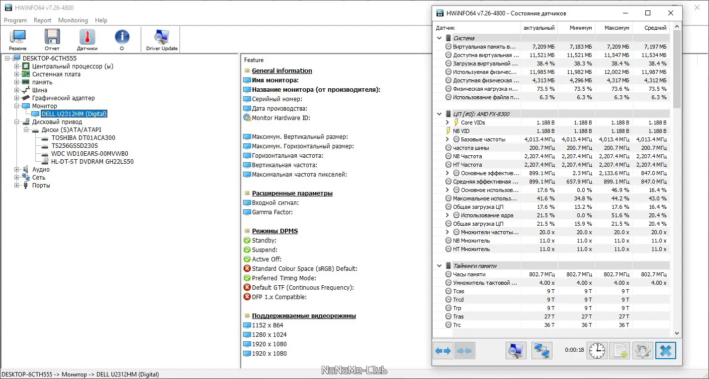This screenshot has height=379, width=709.
Task: Close sensors via blue X button
Action: [666, 351]
